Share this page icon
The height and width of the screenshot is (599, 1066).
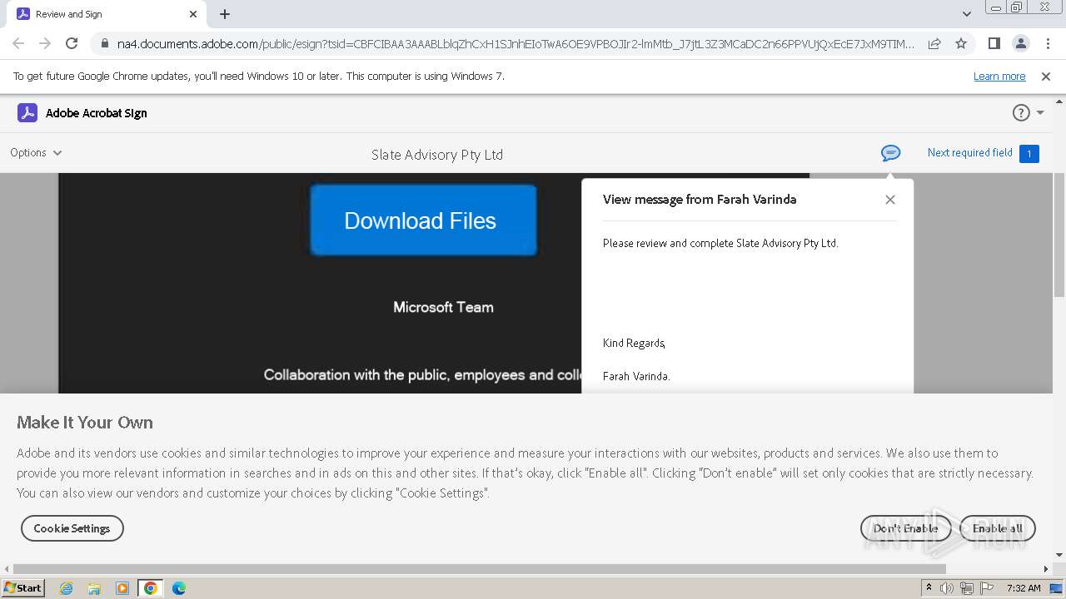(x=934, y=44)
